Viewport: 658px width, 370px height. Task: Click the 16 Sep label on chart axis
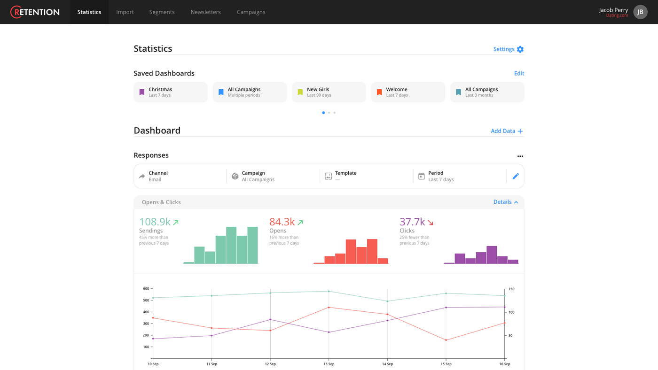pyautogui.click(x=504, y=364)
